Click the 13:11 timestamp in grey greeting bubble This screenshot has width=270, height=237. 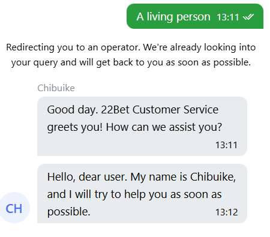(x=226, y=145)
